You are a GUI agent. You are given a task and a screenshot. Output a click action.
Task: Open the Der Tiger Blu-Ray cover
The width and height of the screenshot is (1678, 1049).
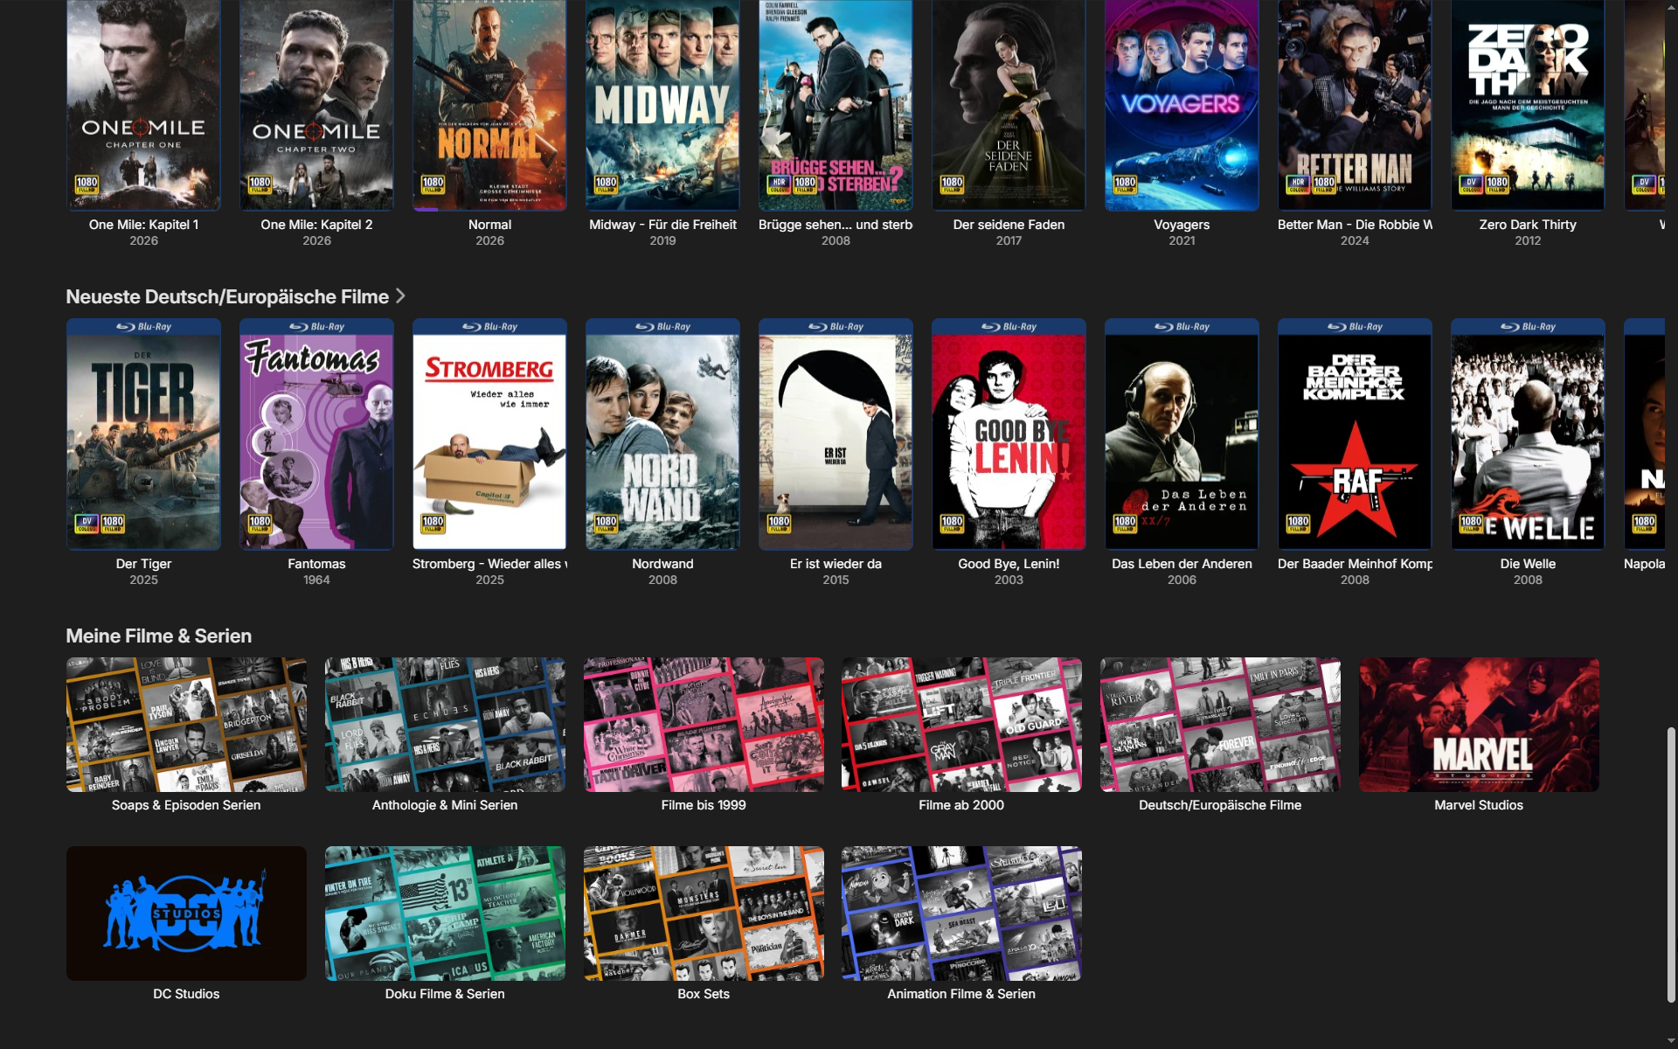click(143, 434)
